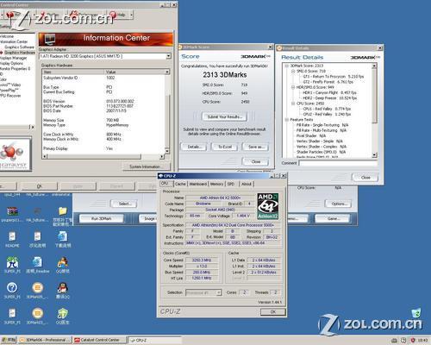Open the Selection processor dropdown in CPU-Z
The image size is (431, 345).
click(x=219, y=292)
